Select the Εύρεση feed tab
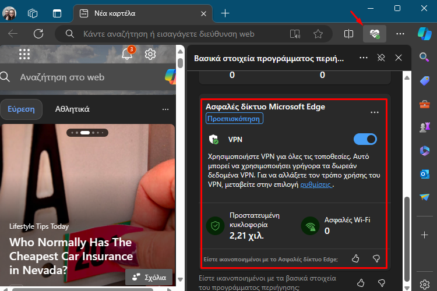Image resolution: width=437 pixels, height=291 pixels. pos(21,109)
